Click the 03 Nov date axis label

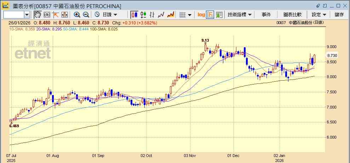point(190,156)
